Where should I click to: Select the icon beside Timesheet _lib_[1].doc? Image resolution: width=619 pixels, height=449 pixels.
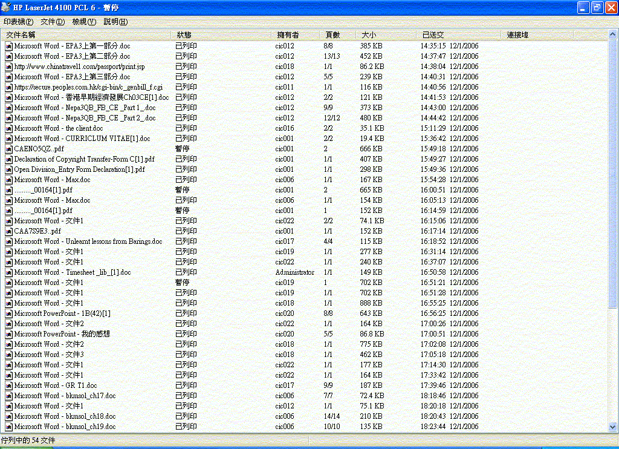[x=8, y=272]
